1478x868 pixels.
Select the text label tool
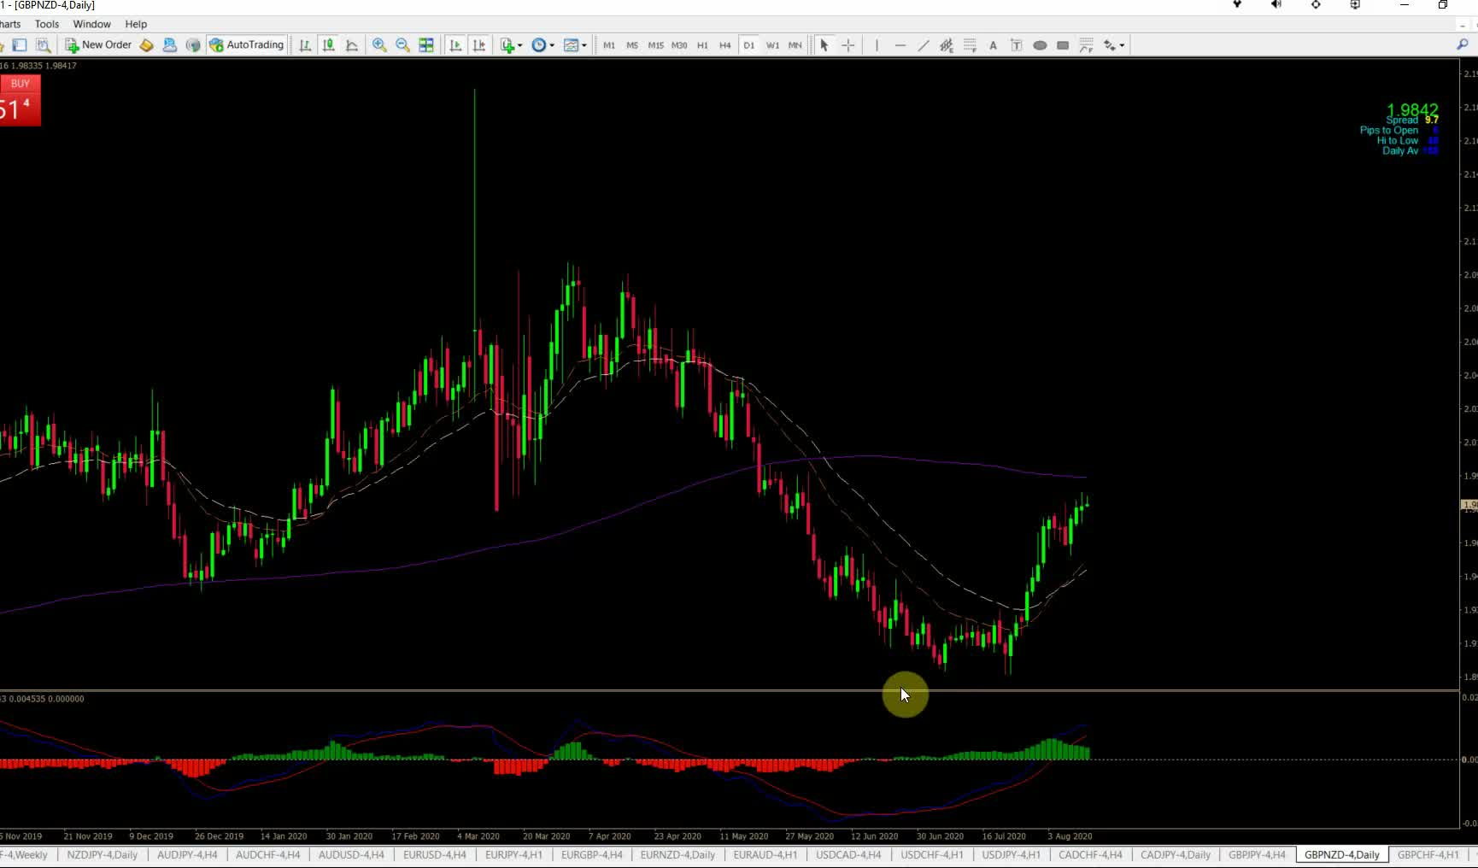pyautogui.click(x=1016, y=45)
